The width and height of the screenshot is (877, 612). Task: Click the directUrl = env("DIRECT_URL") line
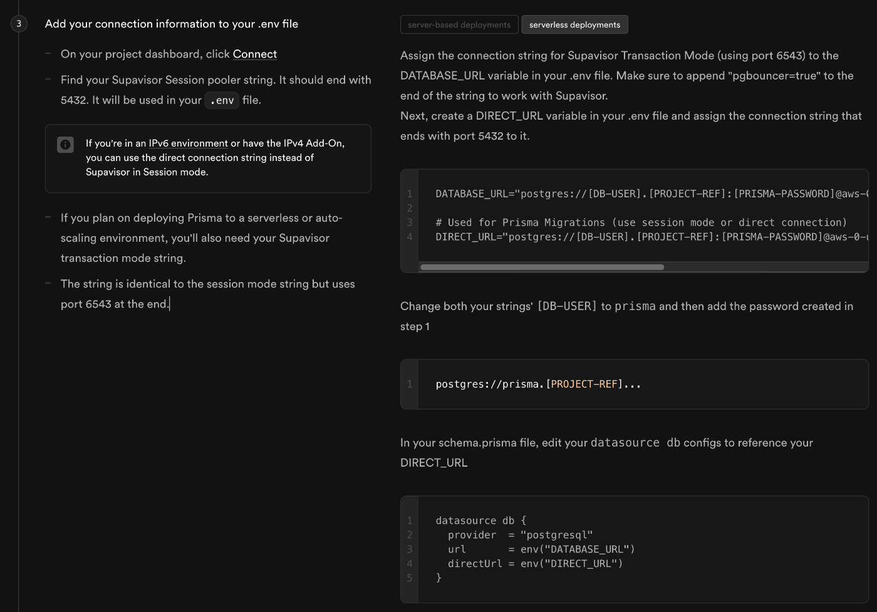(535, 564)
